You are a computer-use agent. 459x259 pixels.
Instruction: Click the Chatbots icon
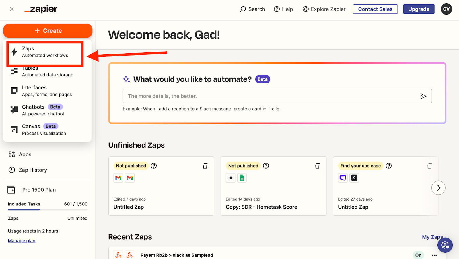[x=14, y=110]
